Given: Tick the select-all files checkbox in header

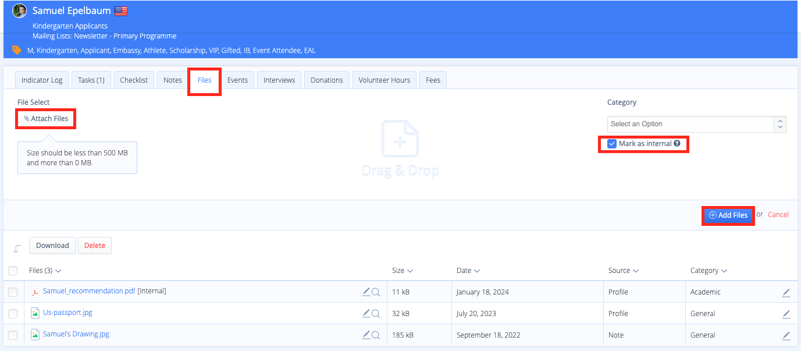Looking at the screenshot, I should click(x=13, y=271).
